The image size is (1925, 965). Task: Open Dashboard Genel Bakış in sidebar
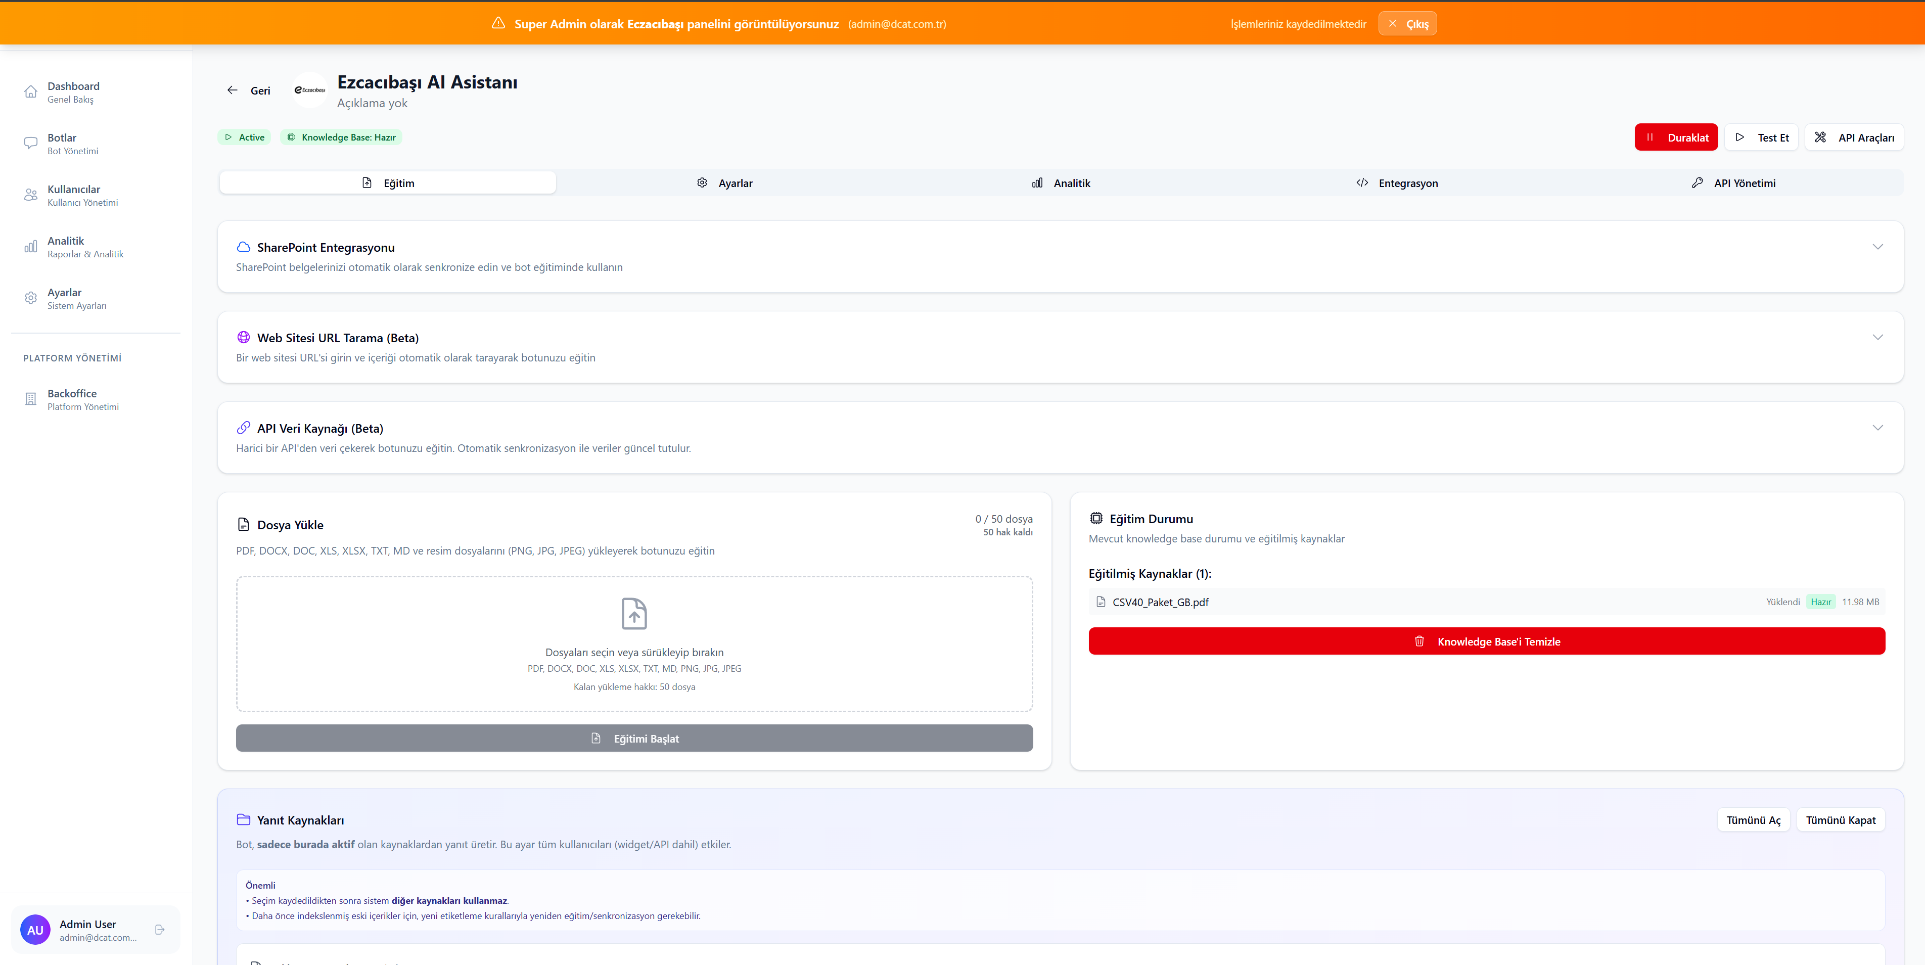[96, 92]
